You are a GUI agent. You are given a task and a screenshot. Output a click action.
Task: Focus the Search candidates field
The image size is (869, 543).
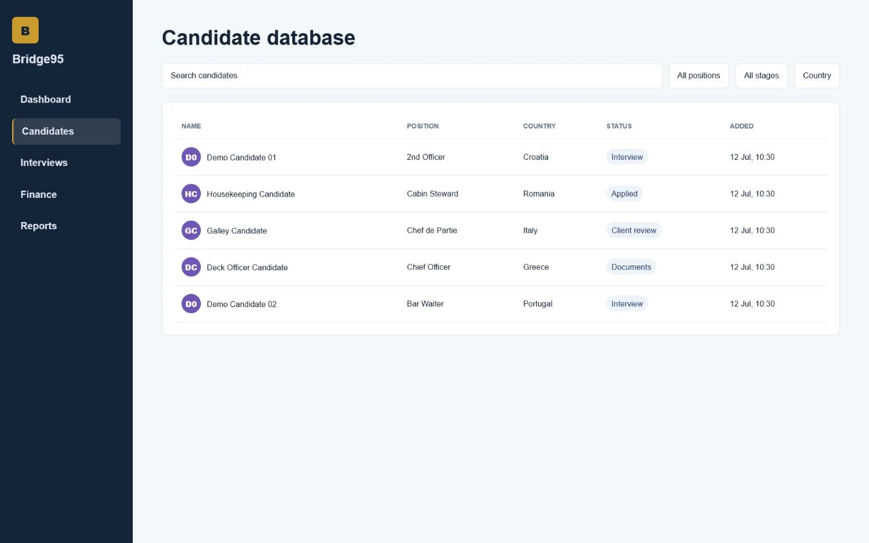coord(412,76)
